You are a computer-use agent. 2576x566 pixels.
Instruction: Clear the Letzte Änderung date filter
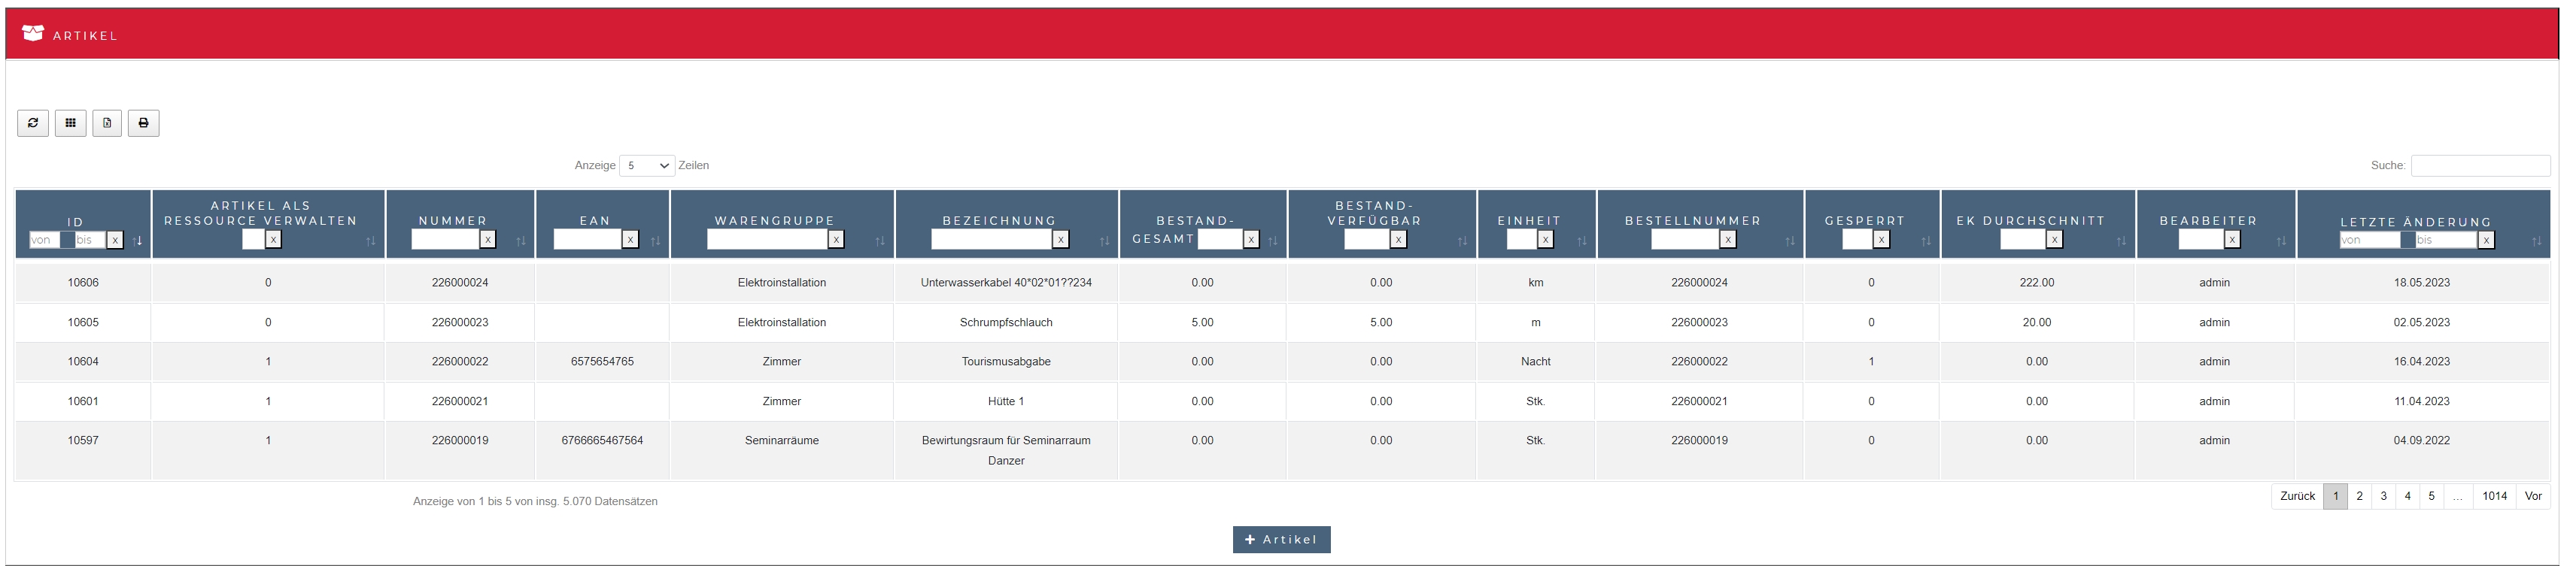[x=2486, y=240]
